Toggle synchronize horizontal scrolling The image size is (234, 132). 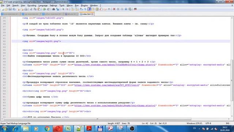tap(76, 9)
